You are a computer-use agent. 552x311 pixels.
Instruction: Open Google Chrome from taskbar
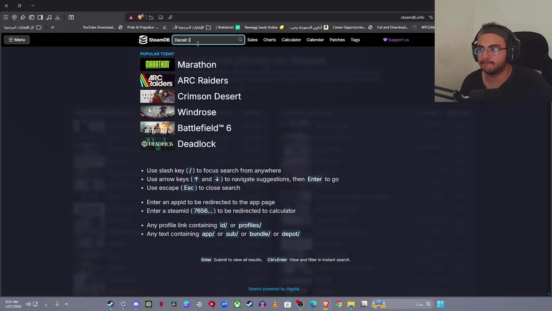pos(339,304)
